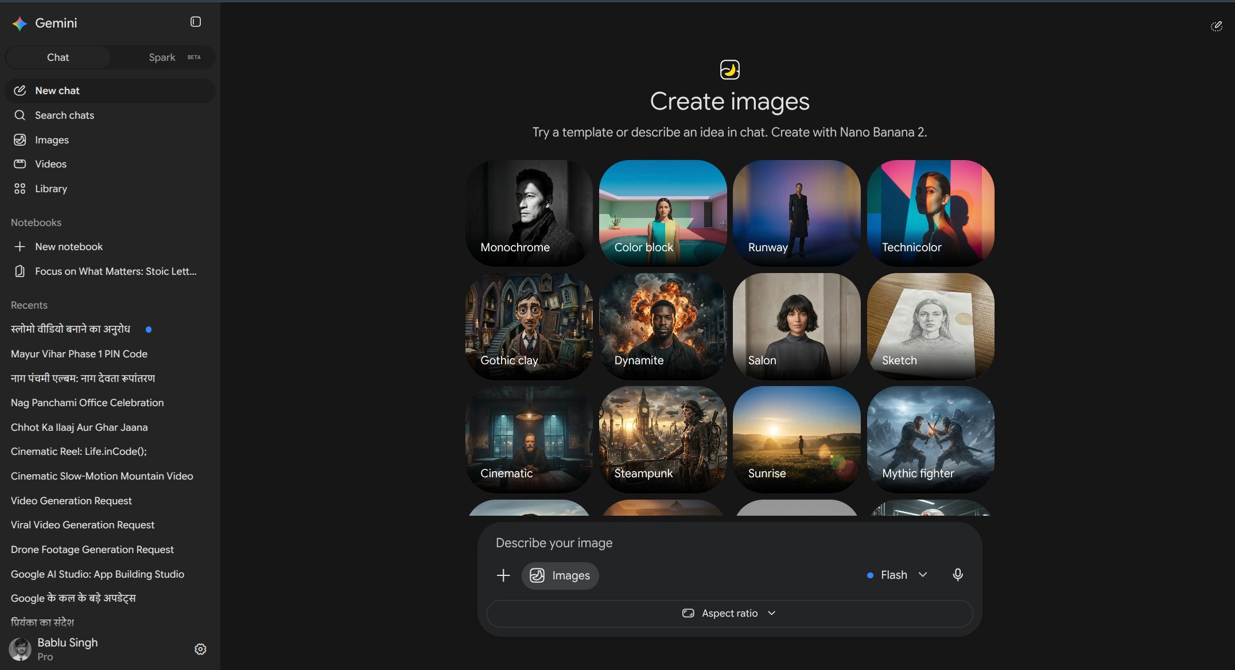This screenshot has height=670, width=1235.
Task: Go to Videos section
Action: coord(110,164)
